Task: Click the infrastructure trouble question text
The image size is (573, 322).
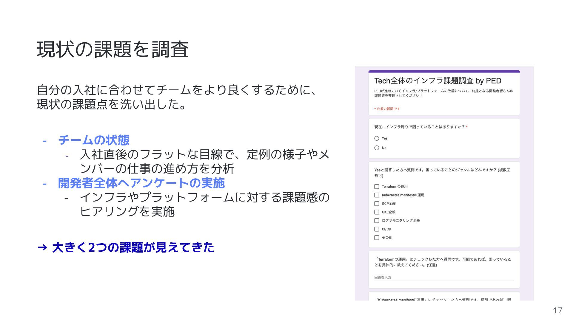Action: pyautogui.click(x=420, y=127)
